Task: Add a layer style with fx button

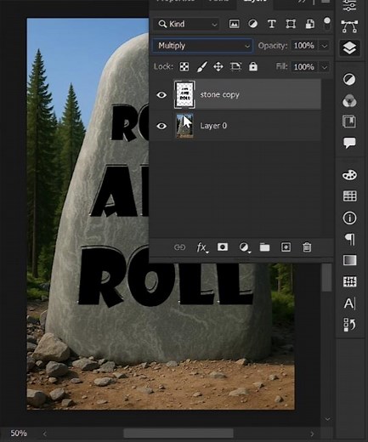Action: 201,247
